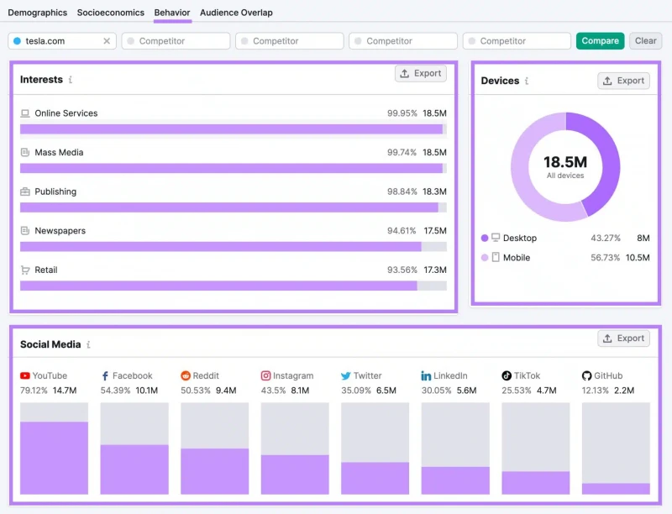Screen dimensions: 672x514
Task: Click the Mass Media category icon
Action: 25,153
